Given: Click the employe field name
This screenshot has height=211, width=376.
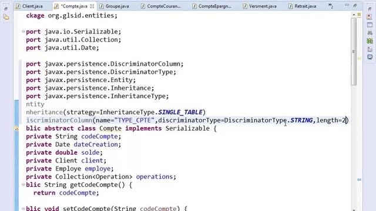Looking at the screenshot, I should click(x=98, y=169).
